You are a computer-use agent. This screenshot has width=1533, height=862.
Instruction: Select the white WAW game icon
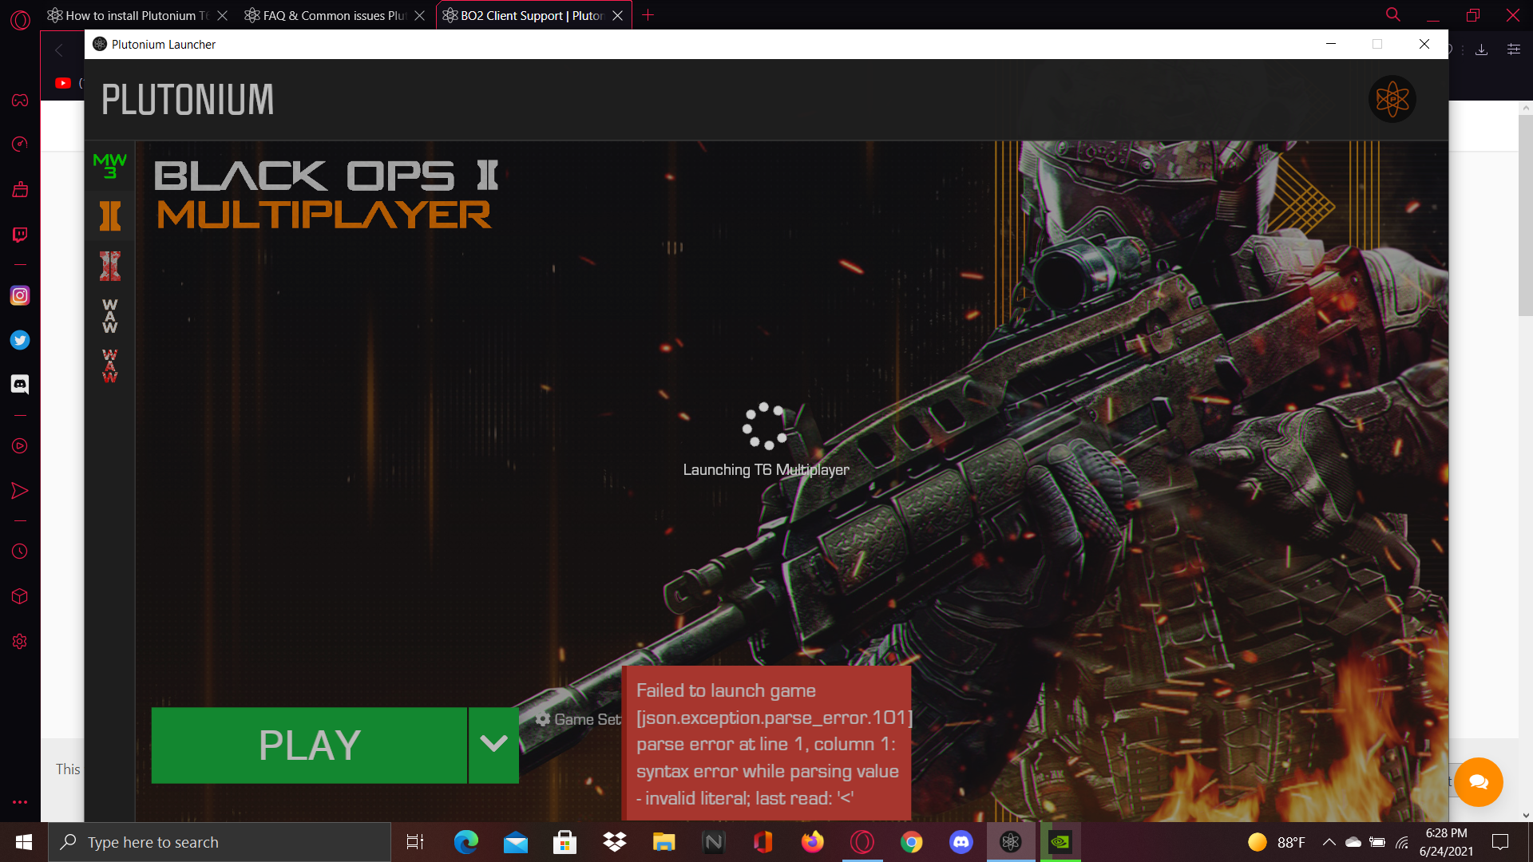tap(110, 316)
